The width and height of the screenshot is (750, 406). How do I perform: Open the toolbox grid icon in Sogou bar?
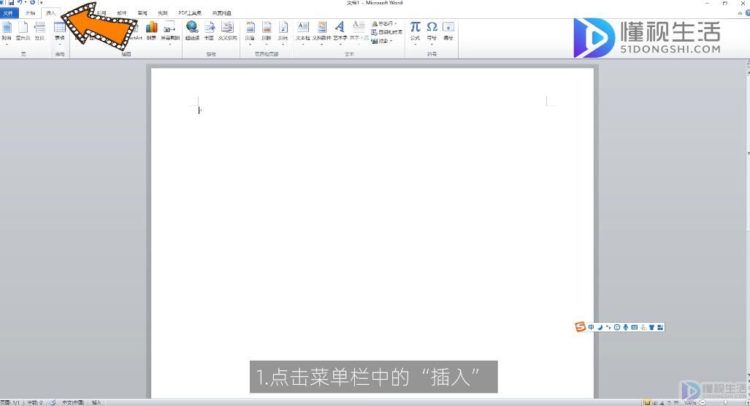[x=660, y=327]
